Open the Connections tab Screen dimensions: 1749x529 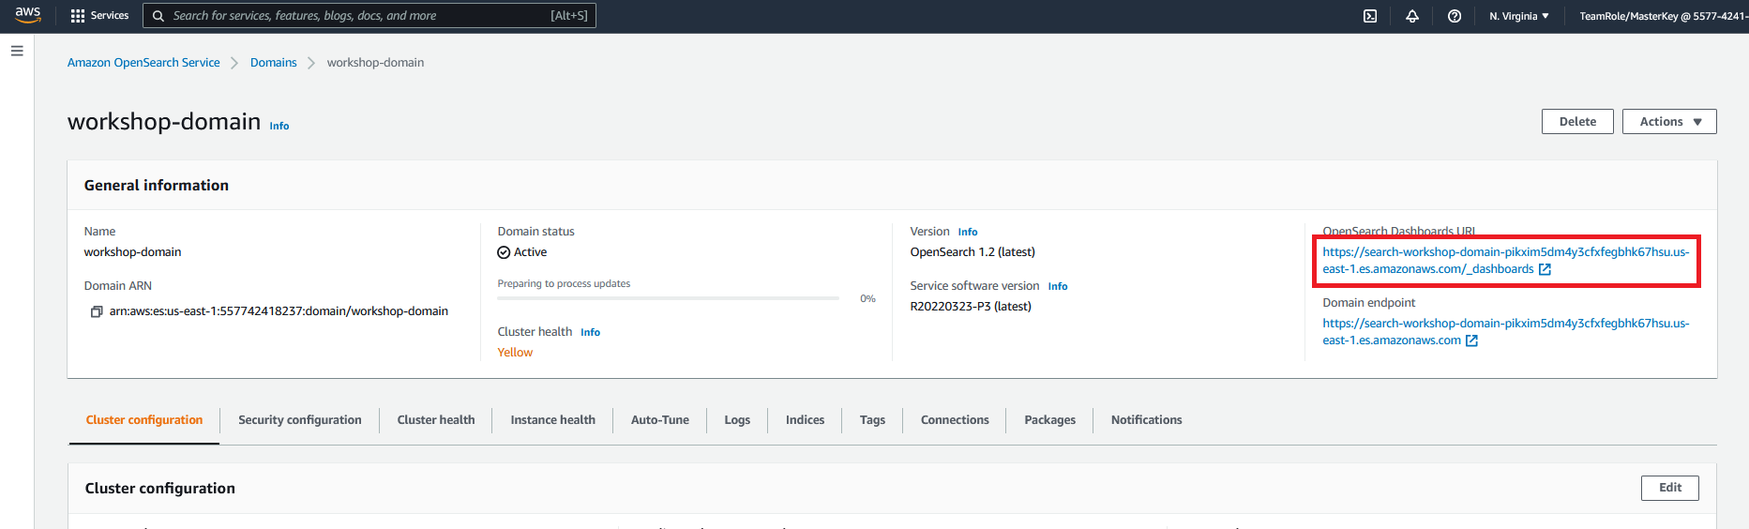[955, 420]
